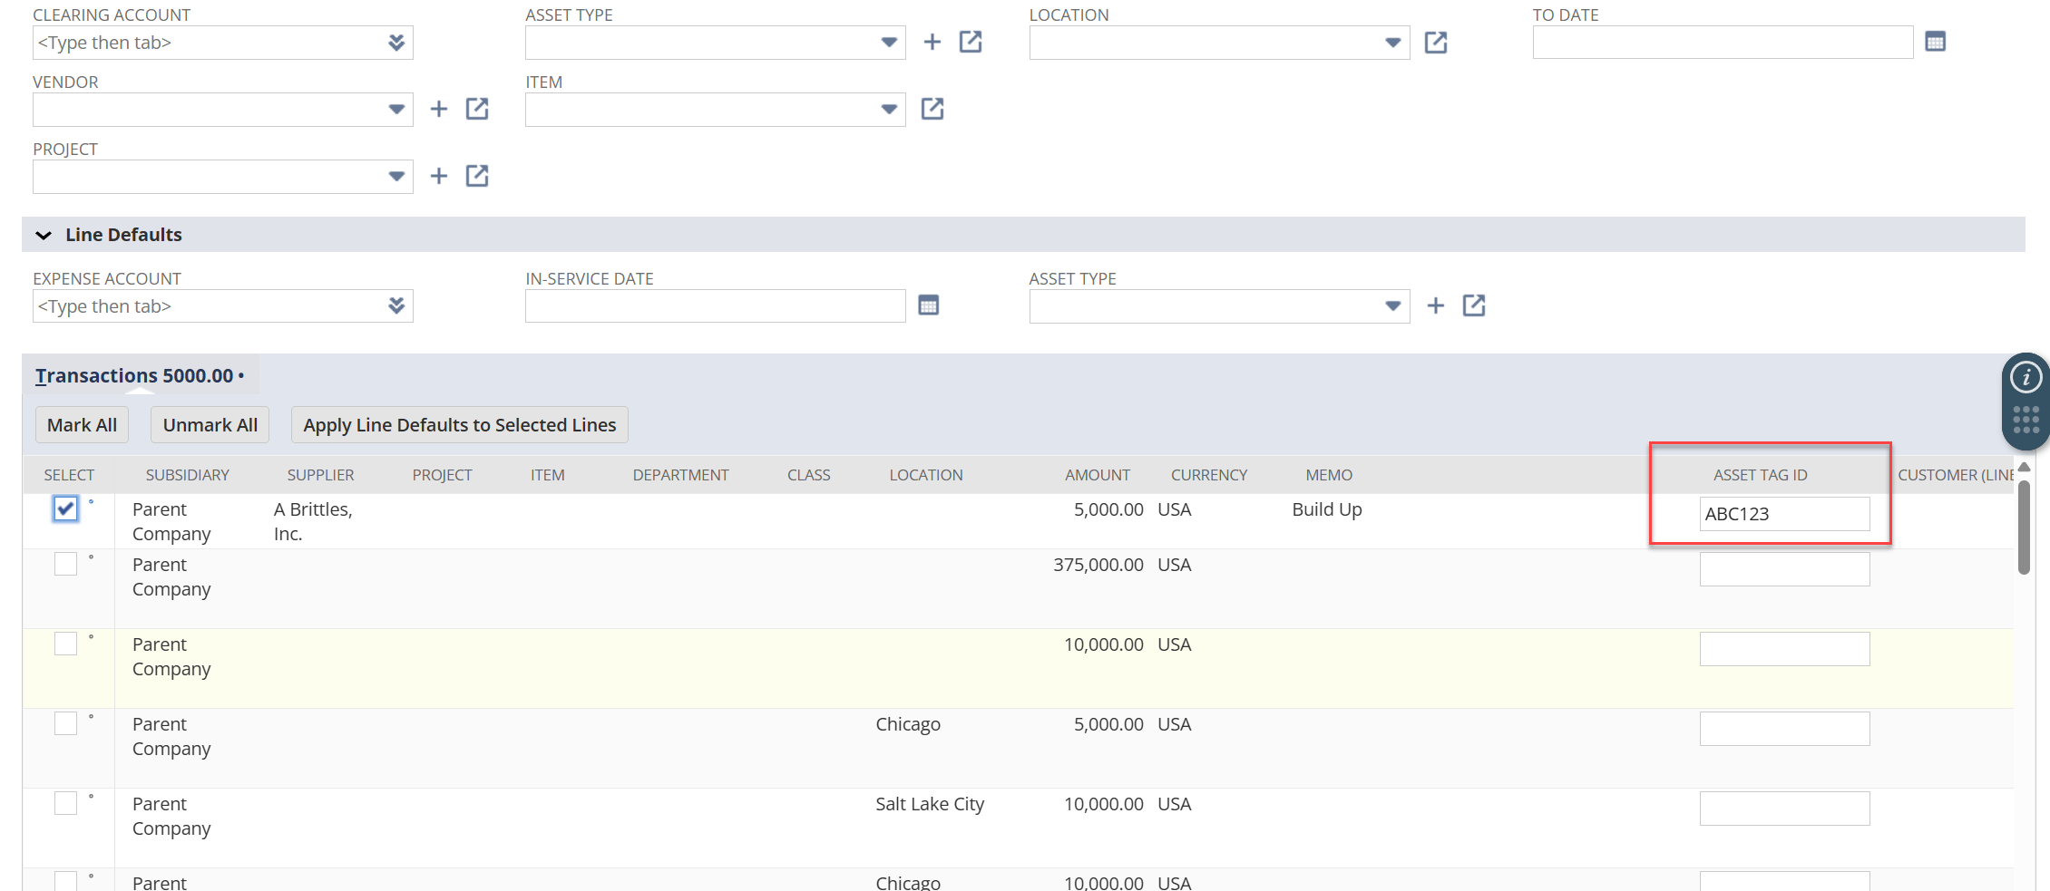Select the 10,000.00 row without location checkbox
The width and height of the screenshot is (2050, 891).
(x=65, y=644)
